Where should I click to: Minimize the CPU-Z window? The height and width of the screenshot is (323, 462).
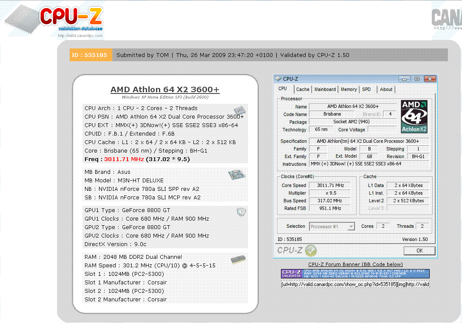(404, 79)
